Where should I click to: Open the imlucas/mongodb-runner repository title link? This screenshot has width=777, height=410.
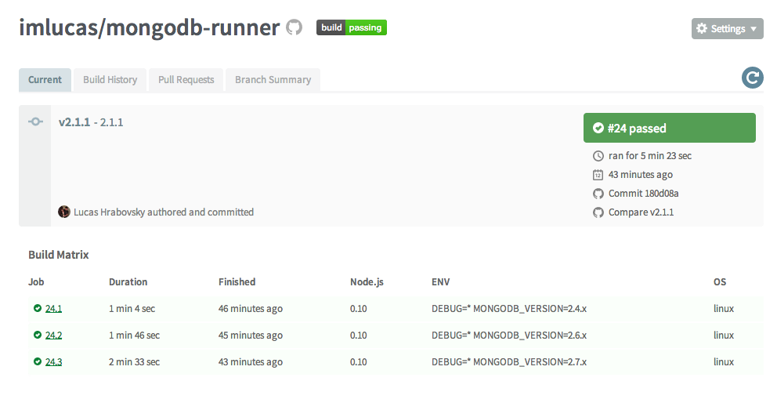(149, 27)
